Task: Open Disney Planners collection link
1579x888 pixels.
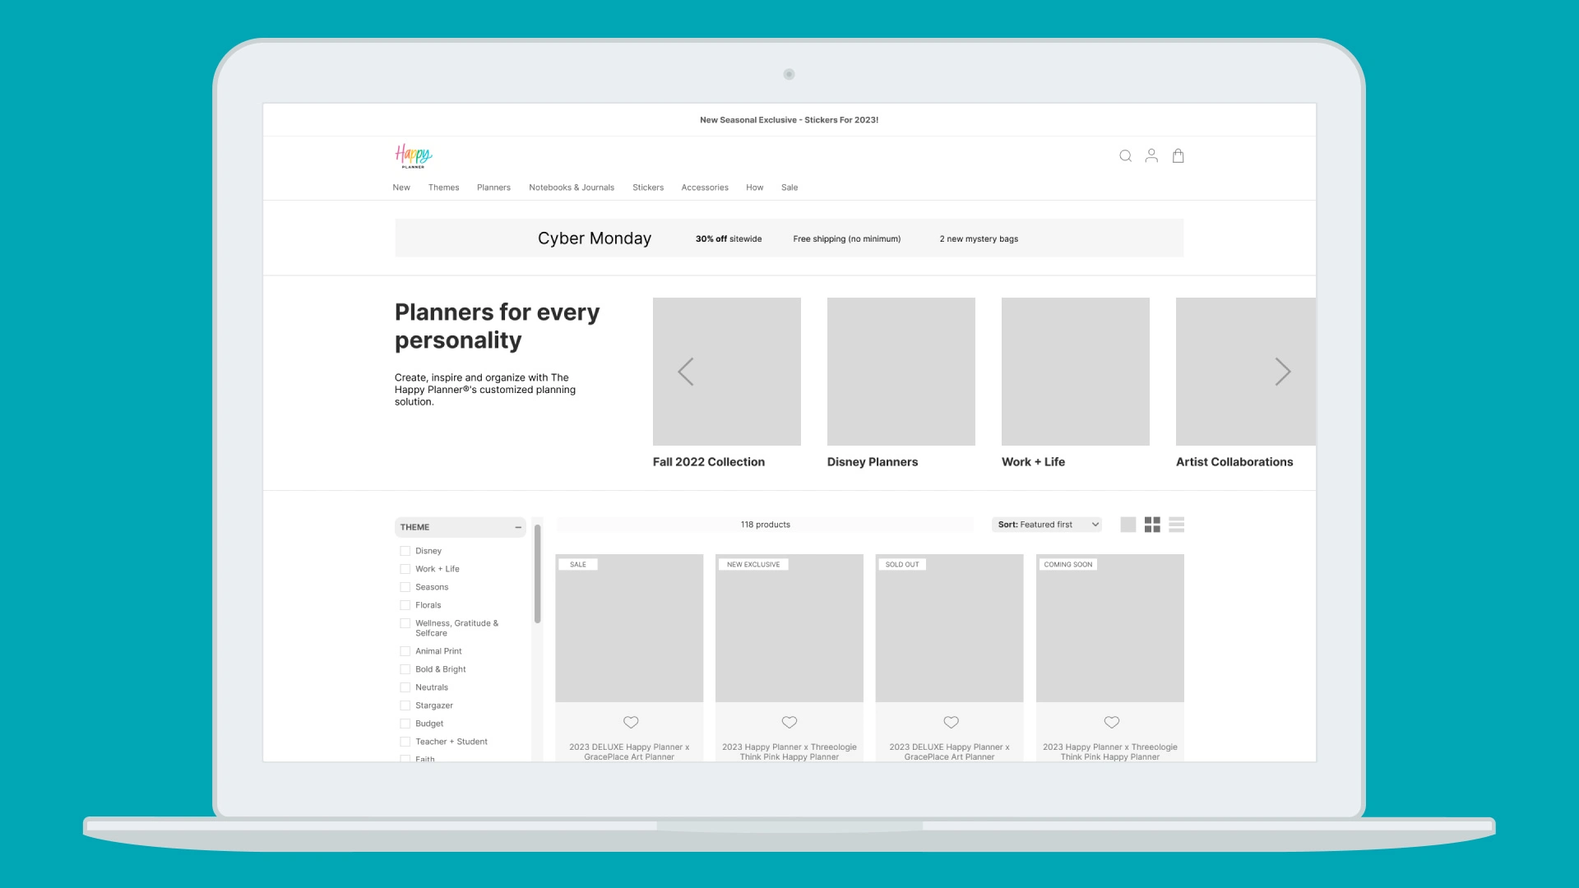Action: tap(873, 462)
